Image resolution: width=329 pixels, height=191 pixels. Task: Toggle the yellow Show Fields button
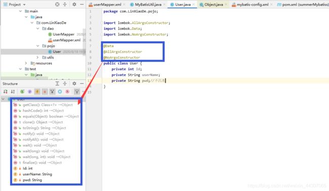tap(37, 91)
